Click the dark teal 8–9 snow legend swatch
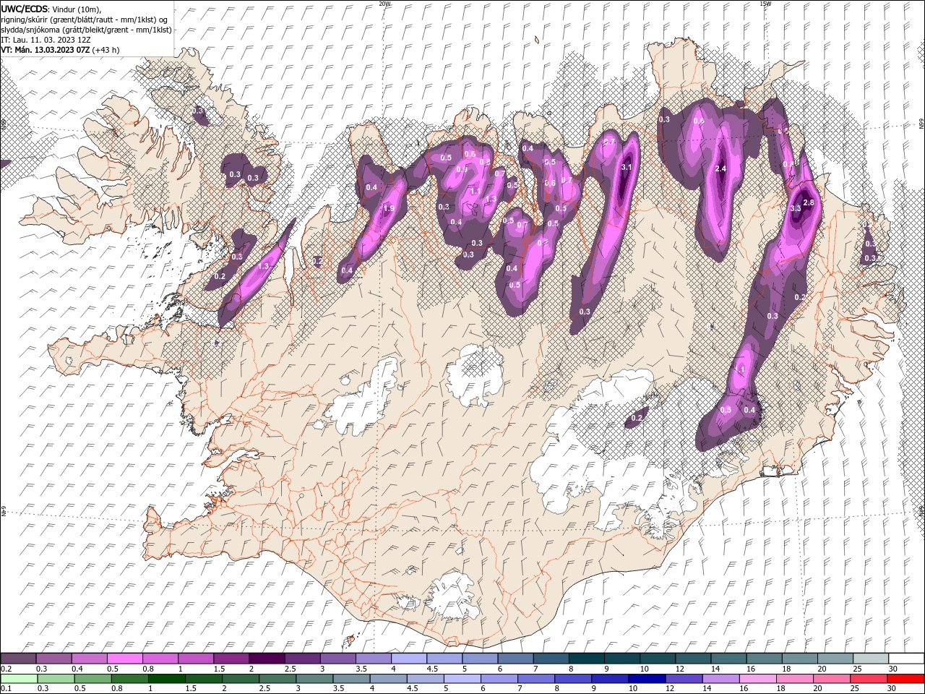Viewport: 925px width, 694px height. 587,659
